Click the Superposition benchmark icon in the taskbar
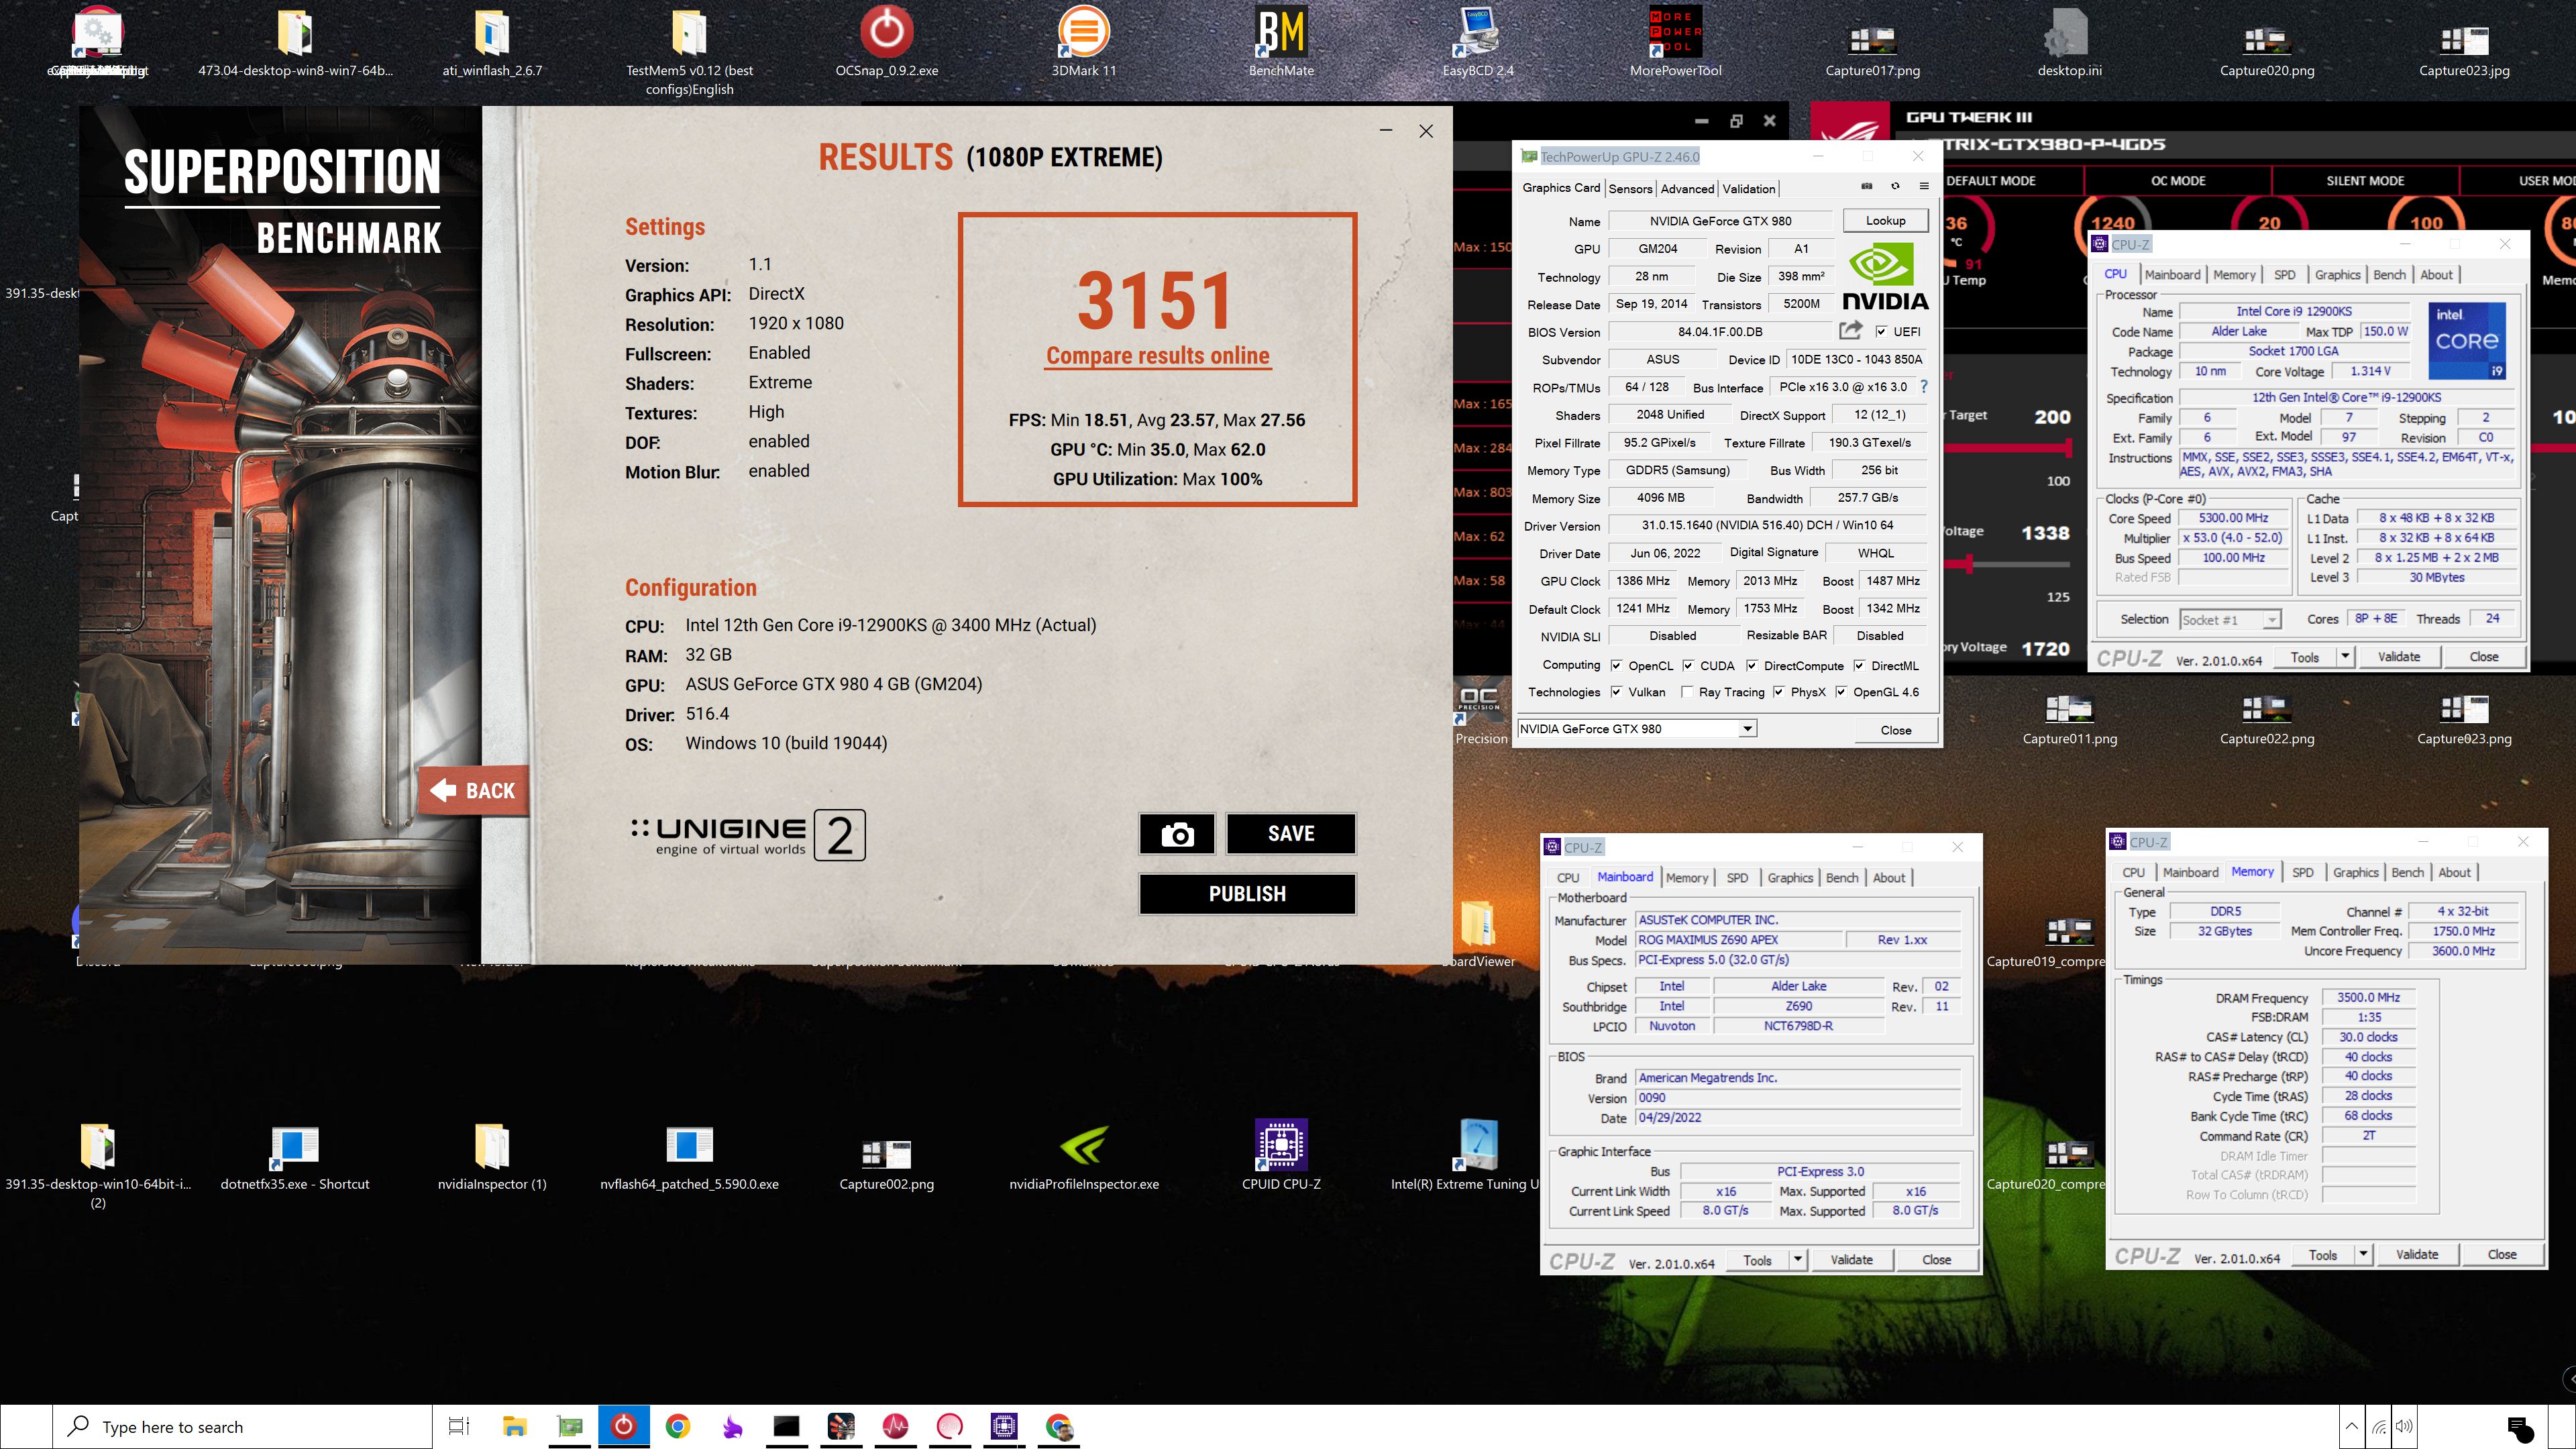This screenshot has height=1449, width=2576. (x=841, y=1426)
